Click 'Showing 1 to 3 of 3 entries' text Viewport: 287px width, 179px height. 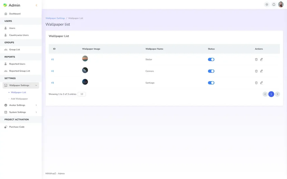click(x=63, y=94)
